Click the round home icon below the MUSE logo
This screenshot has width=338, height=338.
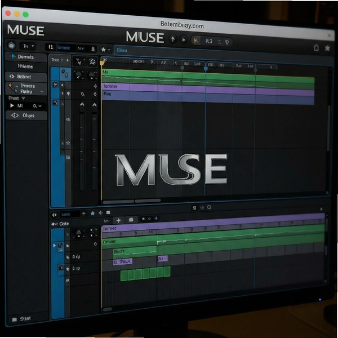(11, 46)
